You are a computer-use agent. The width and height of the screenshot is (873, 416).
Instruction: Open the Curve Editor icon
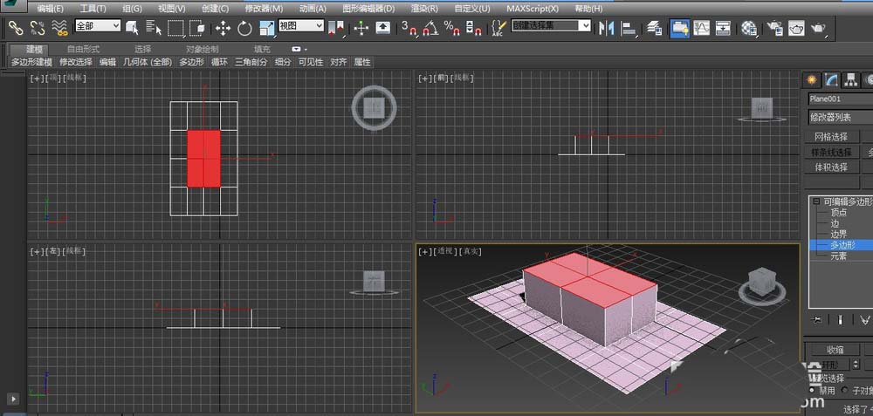click(x=702, y=28)
